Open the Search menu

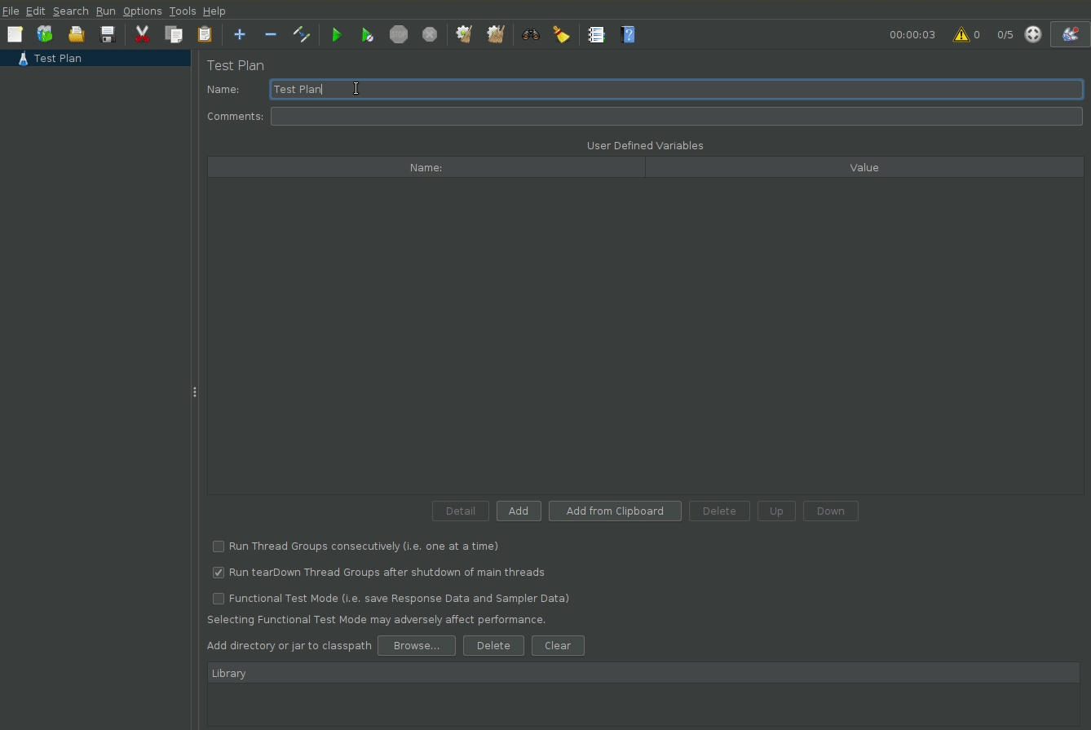point(71,11)
